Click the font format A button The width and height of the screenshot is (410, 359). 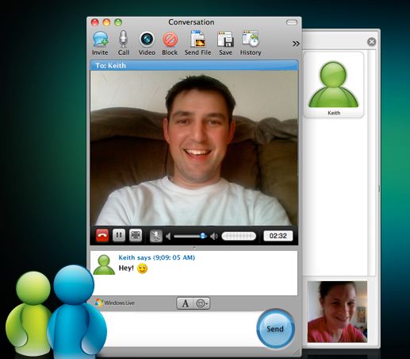click(185, 303)
